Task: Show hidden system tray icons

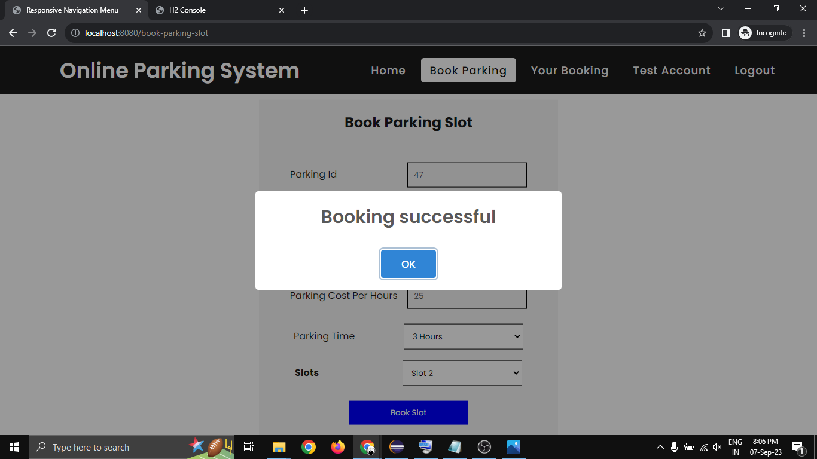Action: (x=660, y=447)
